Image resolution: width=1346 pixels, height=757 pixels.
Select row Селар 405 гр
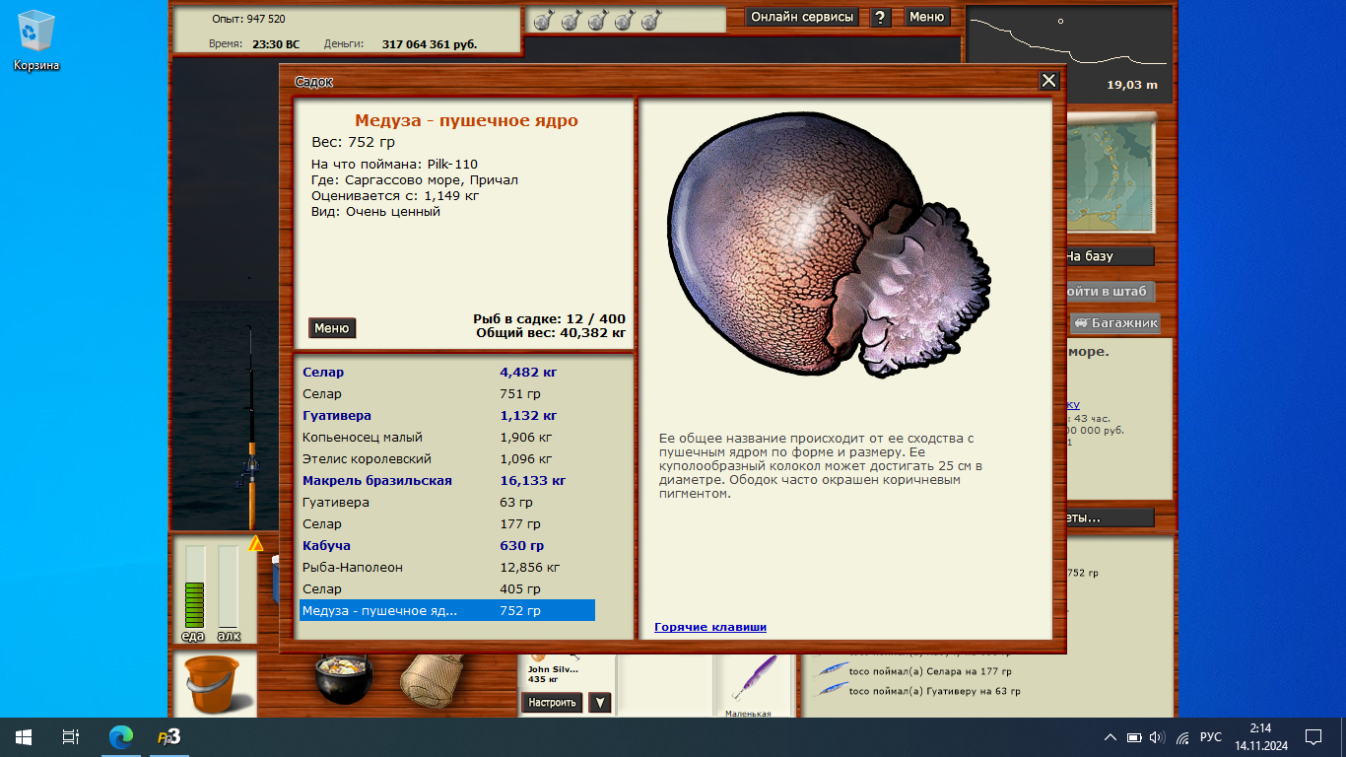(x=447, y=589)
